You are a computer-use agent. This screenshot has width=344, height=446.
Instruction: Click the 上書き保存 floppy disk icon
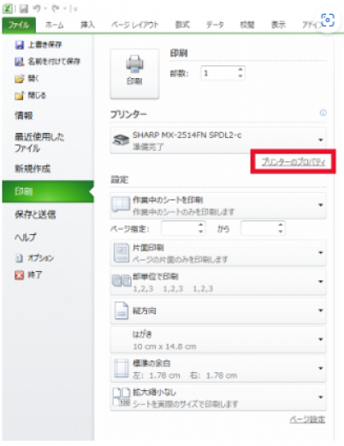19,45
